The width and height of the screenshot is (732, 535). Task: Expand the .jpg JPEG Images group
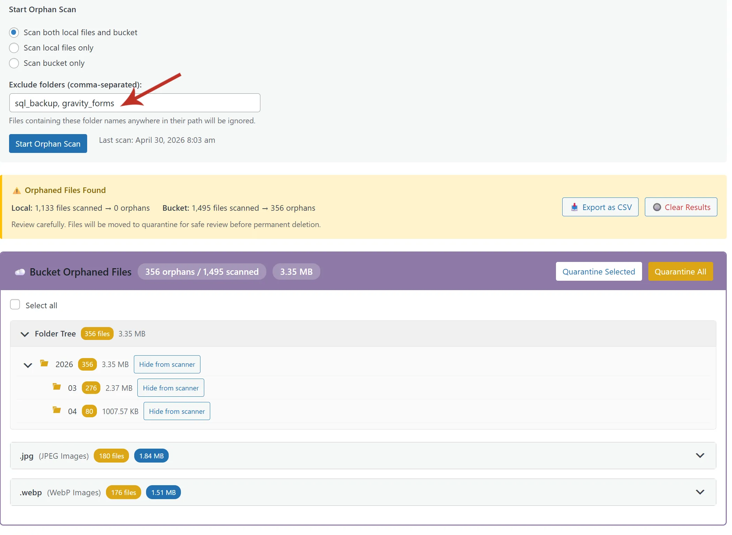tap(700, 456)
